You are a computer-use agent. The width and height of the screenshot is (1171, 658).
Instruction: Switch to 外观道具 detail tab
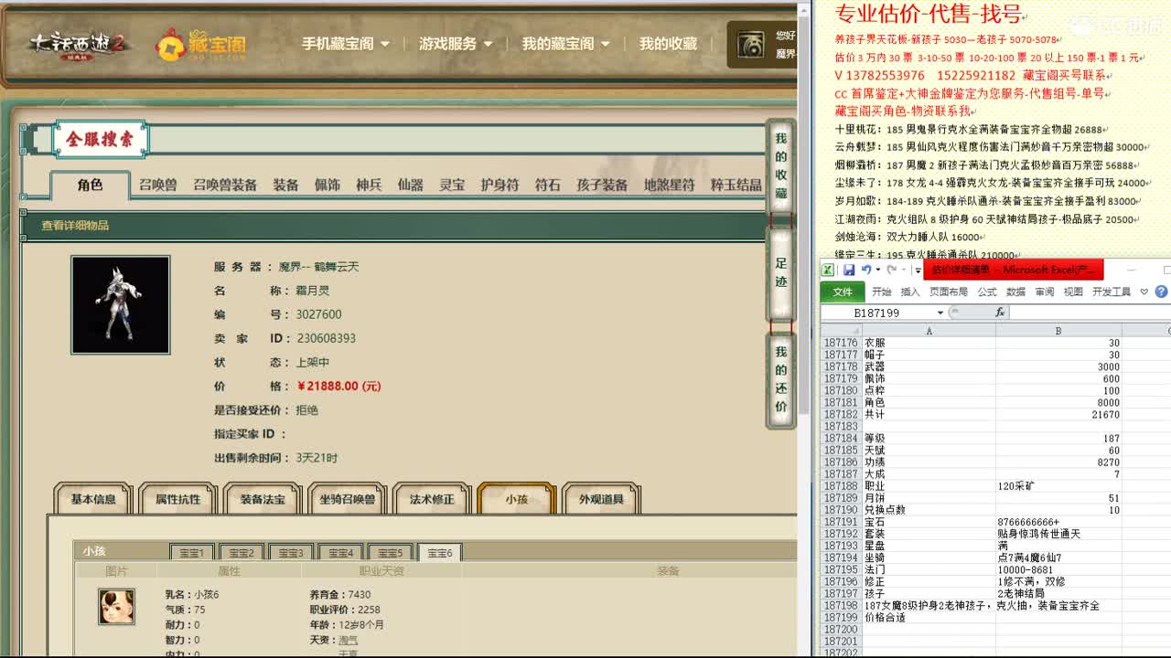tap(601, 499)
